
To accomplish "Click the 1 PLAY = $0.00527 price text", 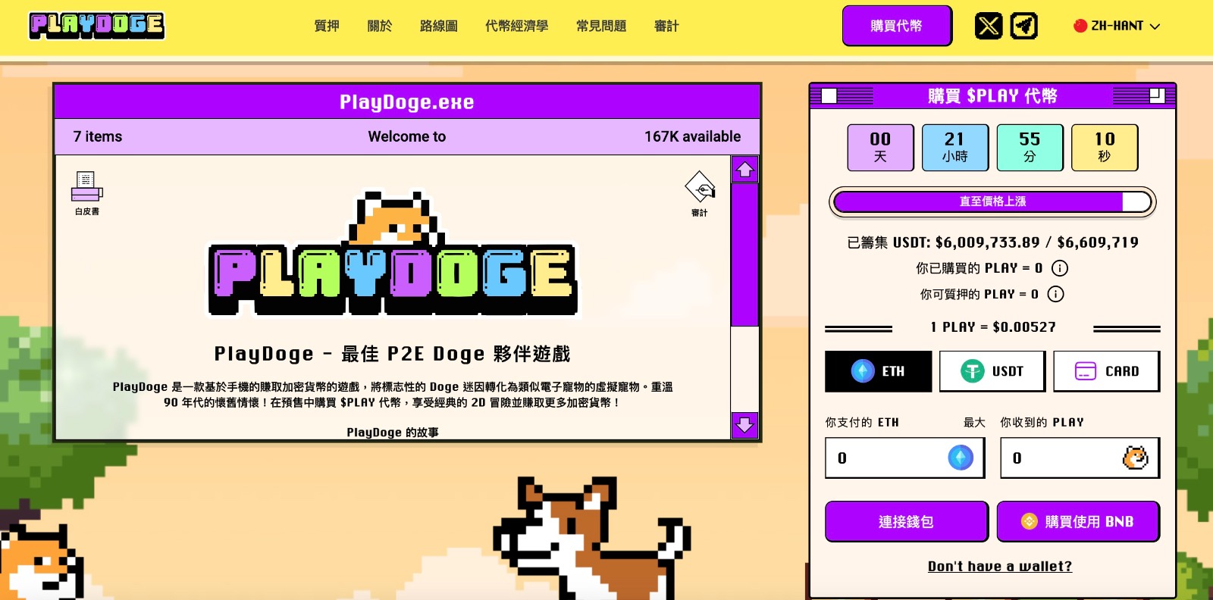I will 993,327.
